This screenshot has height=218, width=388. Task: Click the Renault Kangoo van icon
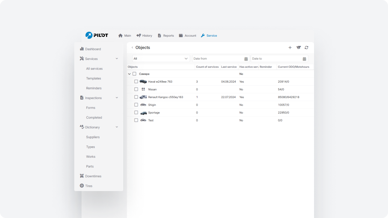point(143,97)
